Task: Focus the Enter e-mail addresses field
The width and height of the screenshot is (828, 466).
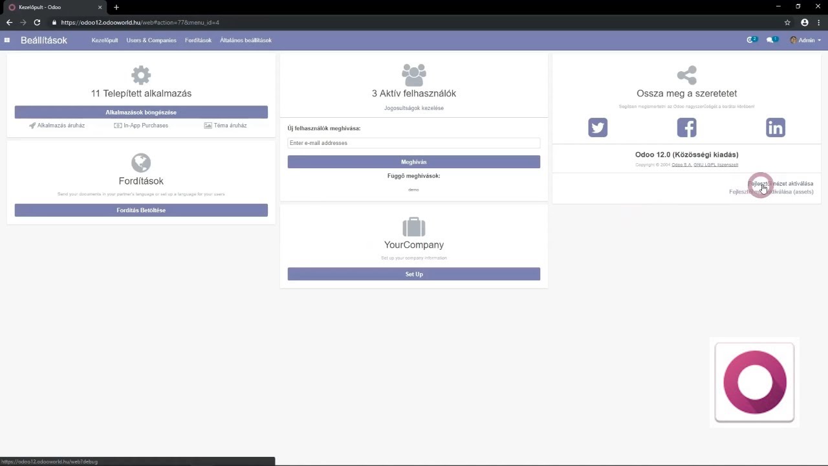Action: tap(414, 143)
